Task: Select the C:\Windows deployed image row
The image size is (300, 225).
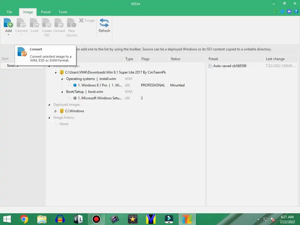Action: point(74,111)
